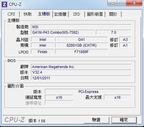Click the southbridge revision value A1
The height and width of the screenshot is (127, 144).
(x=125, y=45)
